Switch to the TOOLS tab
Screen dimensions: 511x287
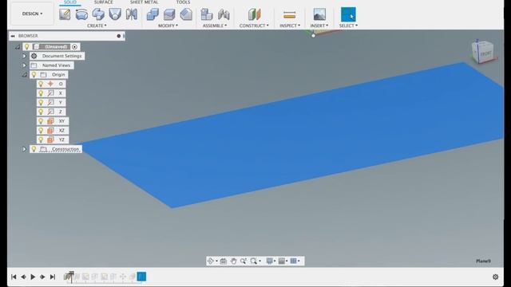(x=183, y=2)
